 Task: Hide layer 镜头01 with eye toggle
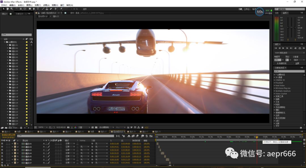[2, 144]
